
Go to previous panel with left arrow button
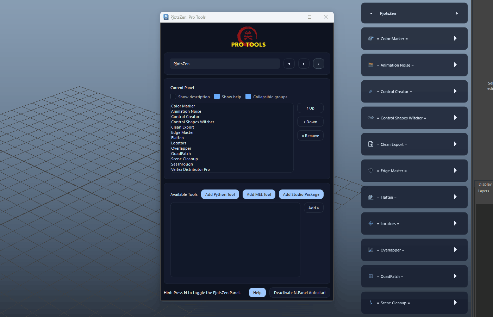(289, 64)
